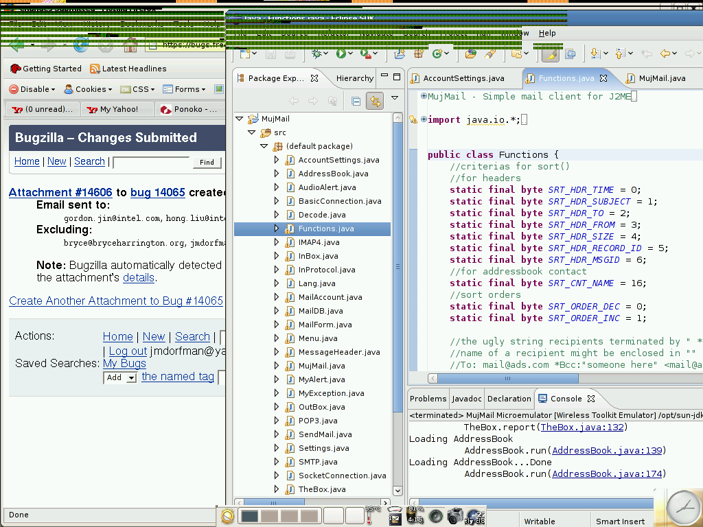Click the green Run button in toolbar
The width and height of the screenshot is (703, 527).
click(x=341, y=54)
